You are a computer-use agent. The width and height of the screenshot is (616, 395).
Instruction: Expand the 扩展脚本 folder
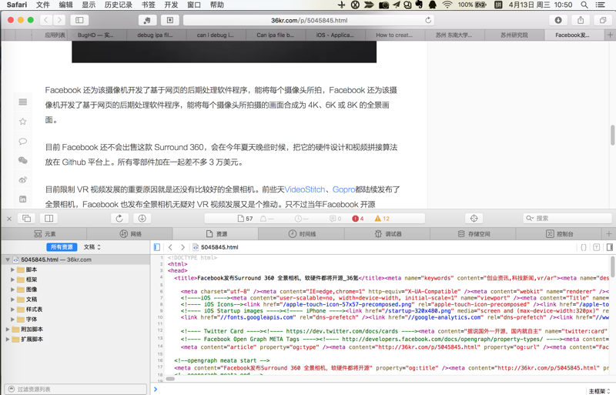[8, 339]
